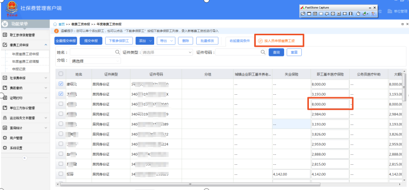This screenshot has height=190, width=409.
Task: Click the horizontal table scrollbar
Action: [x=190, y=184]
